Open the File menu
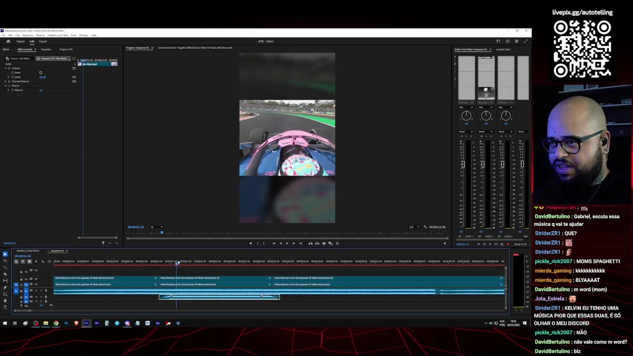Screen dimensions: 633x356 point(3,35)
